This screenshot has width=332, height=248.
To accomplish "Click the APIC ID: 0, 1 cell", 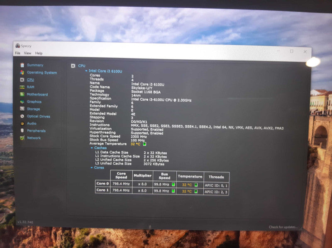I will [216, 185].
